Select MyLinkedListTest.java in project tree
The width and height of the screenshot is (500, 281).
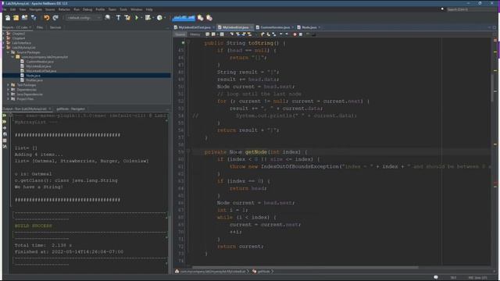(41, 71)
